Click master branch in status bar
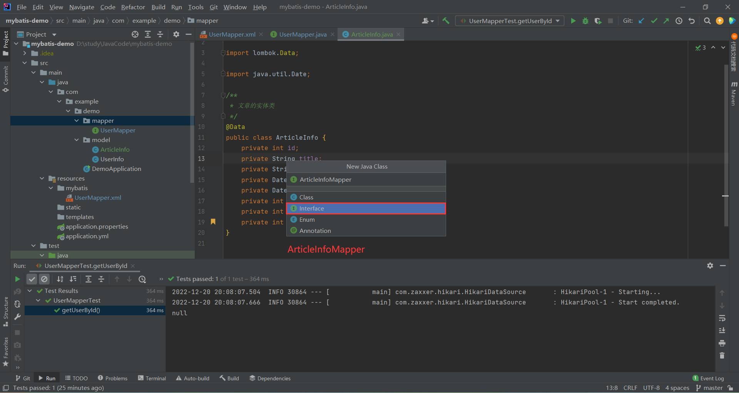The height and width of the screenshot is (393, 739). [709, 388]
